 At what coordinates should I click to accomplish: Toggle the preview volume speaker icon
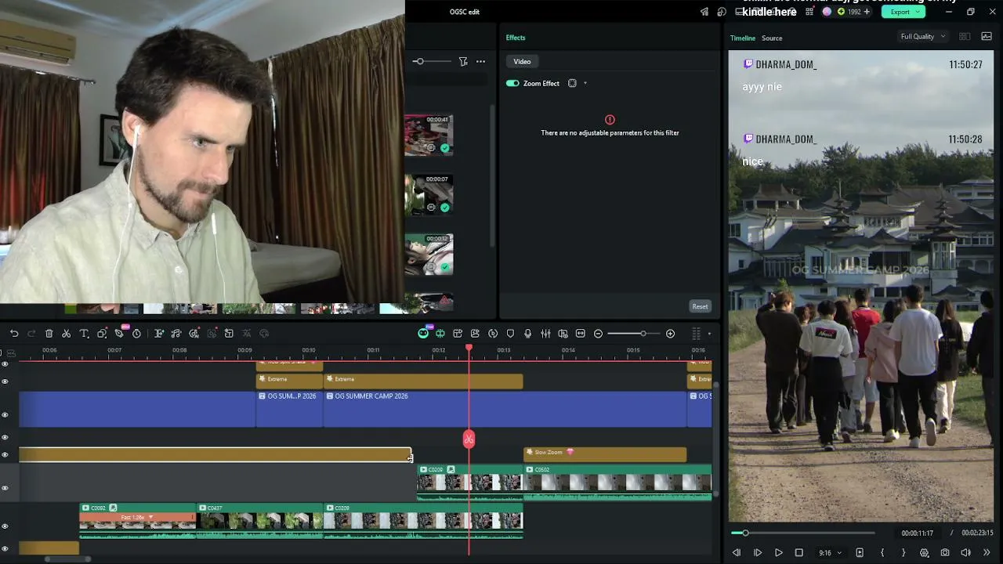pos(965,553)
